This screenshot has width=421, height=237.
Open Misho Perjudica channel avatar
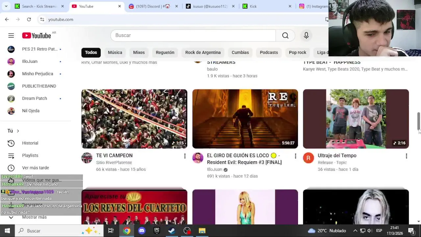pyautogui.click(x=11, y=74)
